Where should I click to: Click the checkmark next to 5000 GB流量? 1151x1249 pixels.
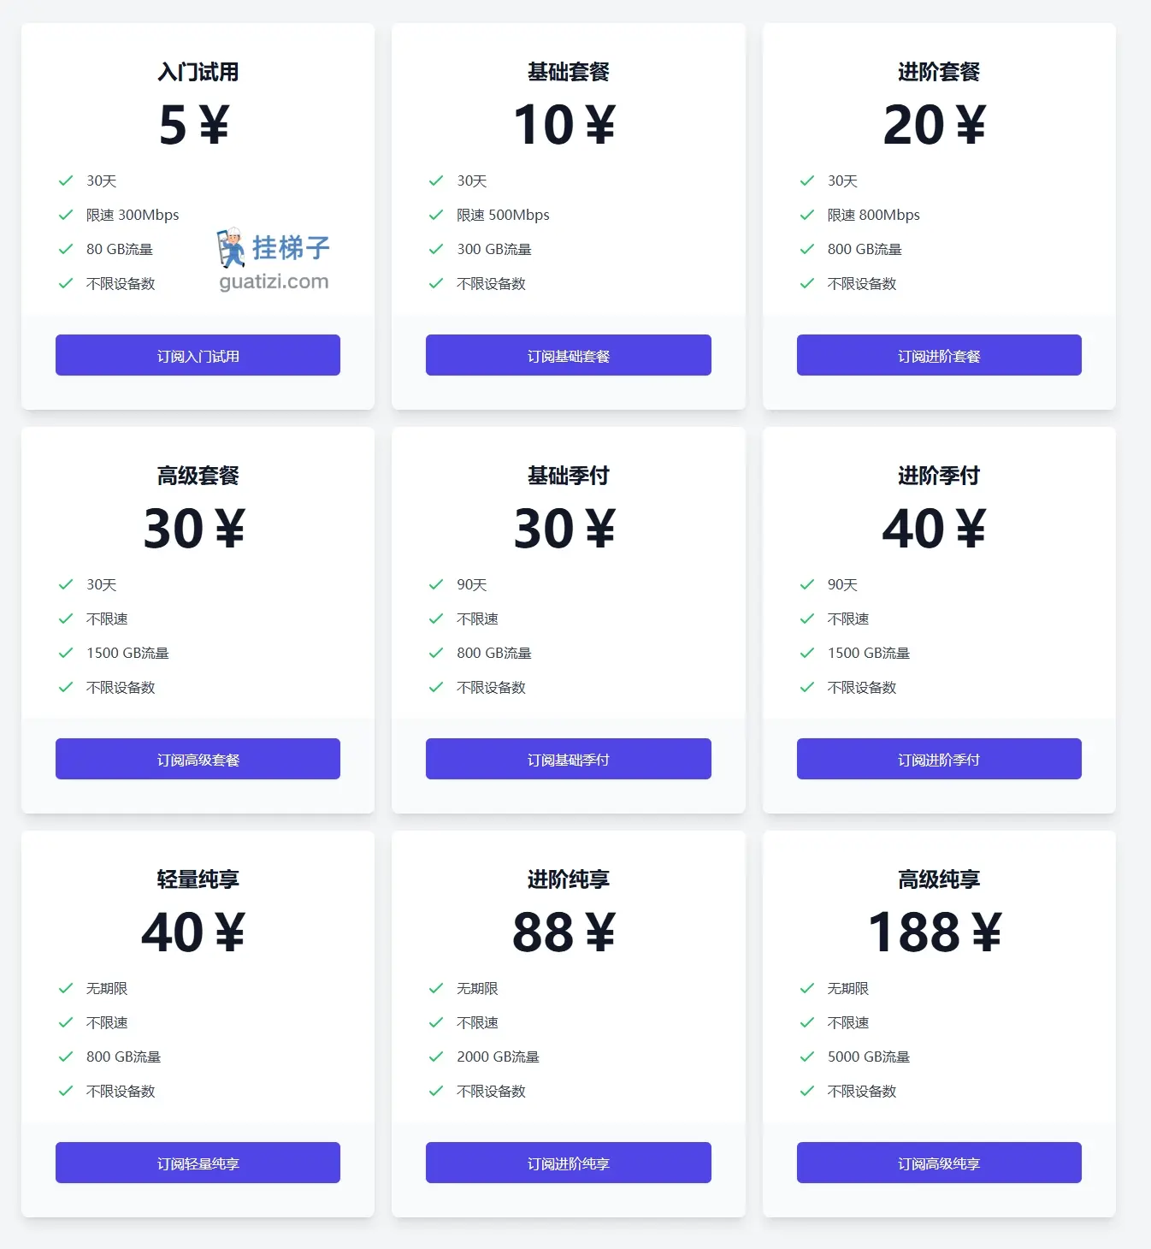tap(807, 1057)
